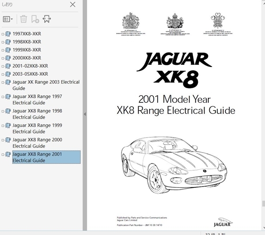Open the 2001-02XK8-XKR bookmark
This screenshot has width=265, height=235.
click(x=30, y=66)
